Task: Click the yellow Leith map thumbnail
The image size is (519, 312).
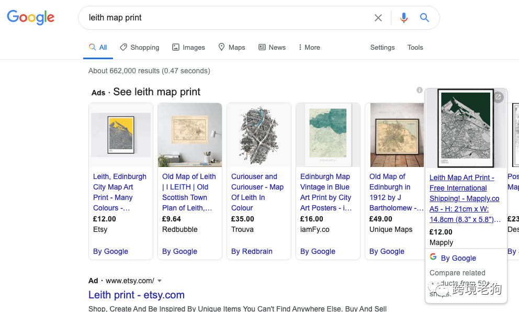Action: 121,135
